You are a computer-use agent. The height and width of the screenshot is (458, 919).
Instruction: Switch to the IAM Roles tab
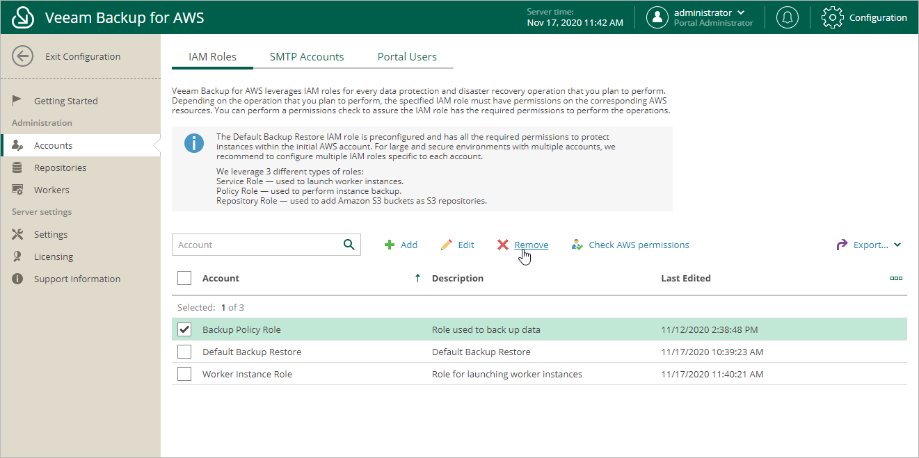tap(213, 57)
